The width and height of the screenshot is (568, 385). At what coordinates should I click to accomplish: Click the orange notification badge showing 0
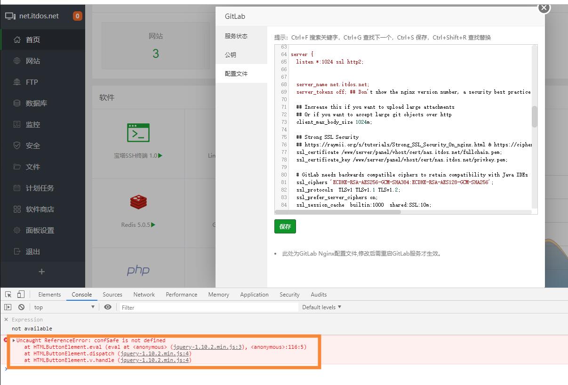[77, 16]
